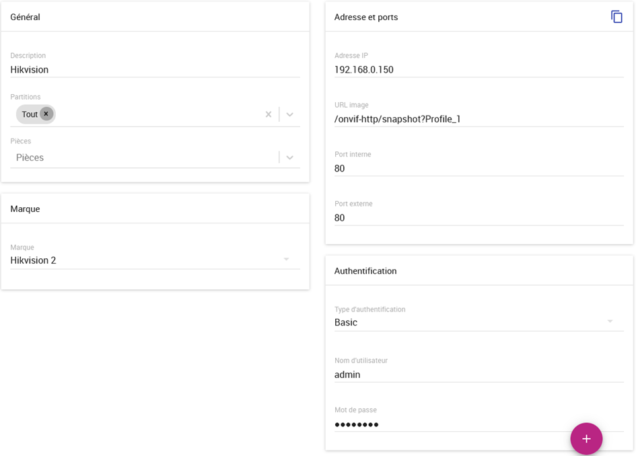Click the Adresse IP field
The width and height of the screenshot is (636, 456).
479,70
